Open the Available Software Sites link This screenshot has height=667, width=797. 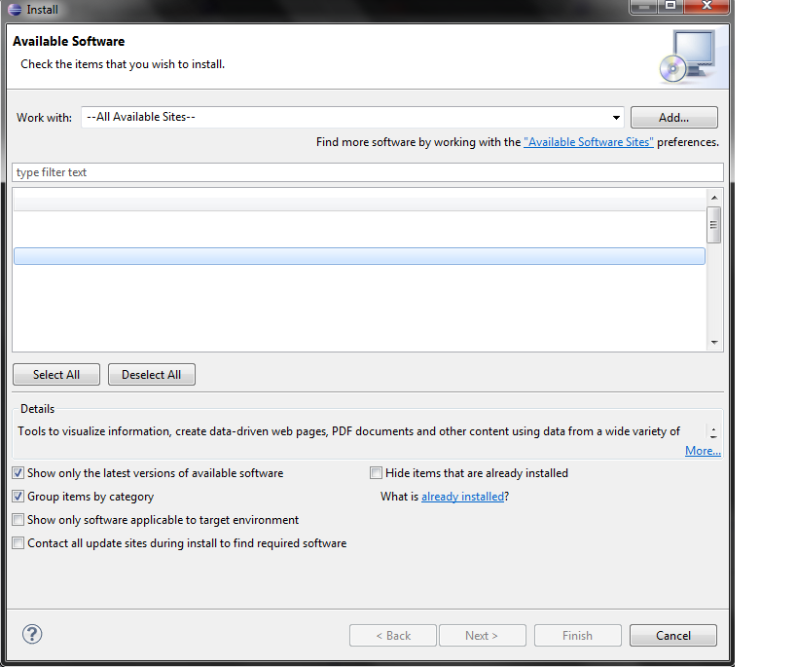[589, 142]
